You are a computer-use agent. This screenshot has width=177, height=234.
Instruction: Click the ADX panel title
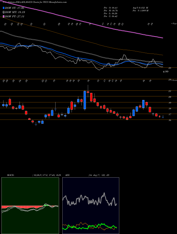tap(67, 175)
